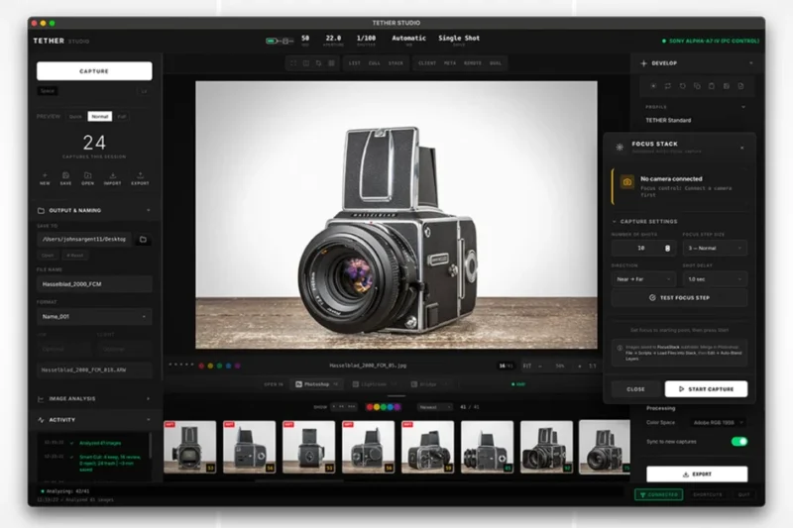Click the Test Focus Step button
The height and width of the screenshot is (528, 793).
click(679, 298)
